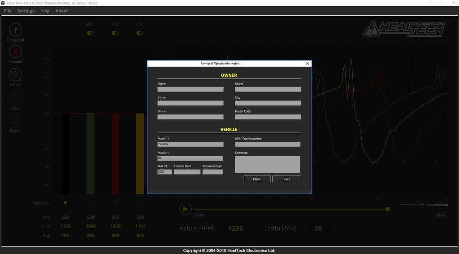This screenshot has width=459, height=254.
Task: Open the Help menu
Action: coord(45,11)
